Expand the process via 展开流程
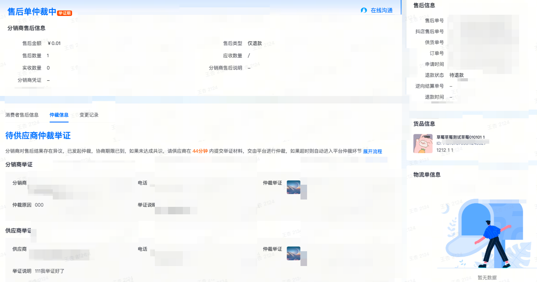The height and width of the screenshot is (282, 537). click(372, 151)
